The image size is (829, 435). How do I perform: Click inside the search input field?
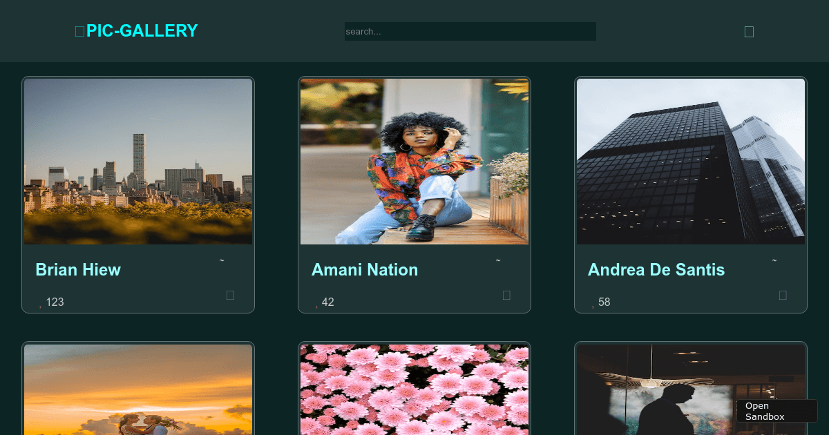(x=470, y=31)
